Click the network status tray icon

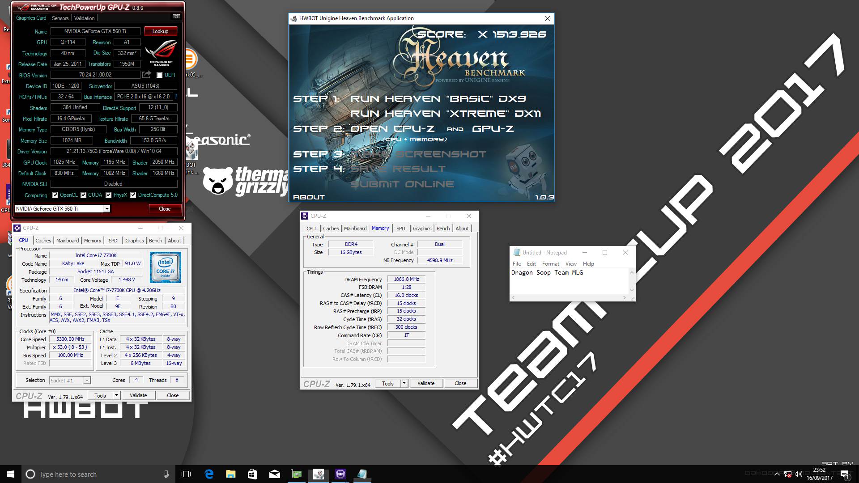coord(788,474)
